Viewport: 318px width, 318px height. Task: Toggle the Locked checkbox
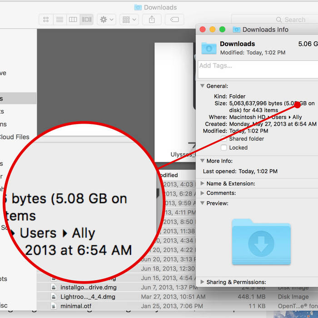tap(224, 148)
